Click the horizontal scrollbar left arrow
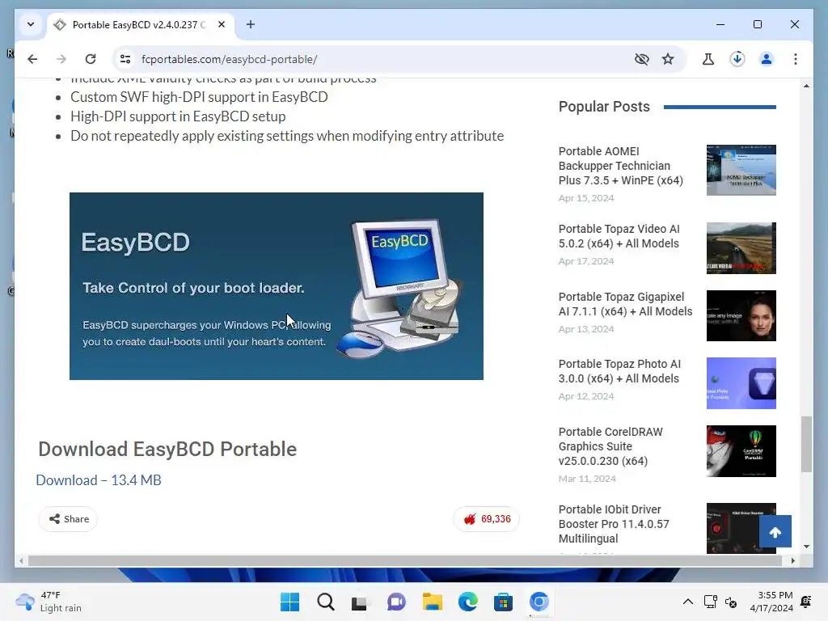Viewport: 828px width, 621px height. 21,561
